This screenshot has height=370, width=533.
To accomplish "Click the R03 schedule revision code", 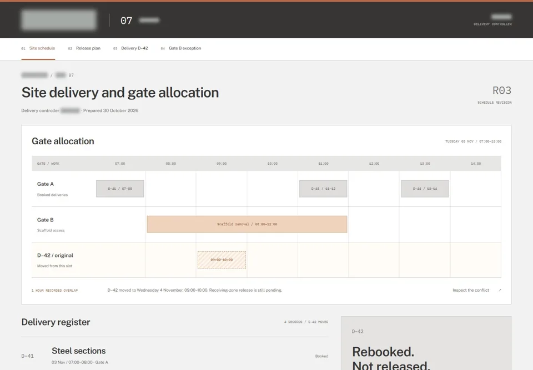I will (x=502, y=91).
